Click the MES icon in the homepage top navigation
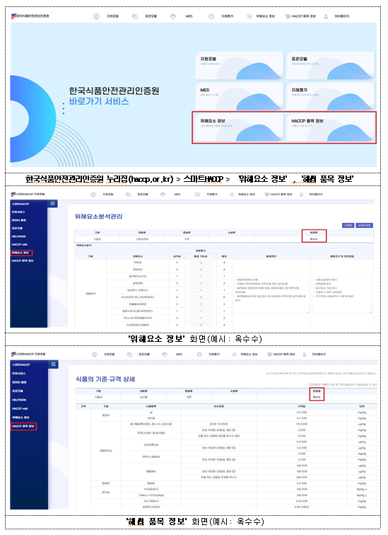 click(x=173, y=16)
